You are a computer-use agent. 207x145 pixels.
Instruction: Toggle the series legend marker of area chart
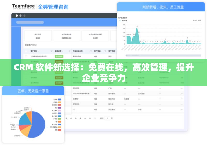click(x=120, y=21)
